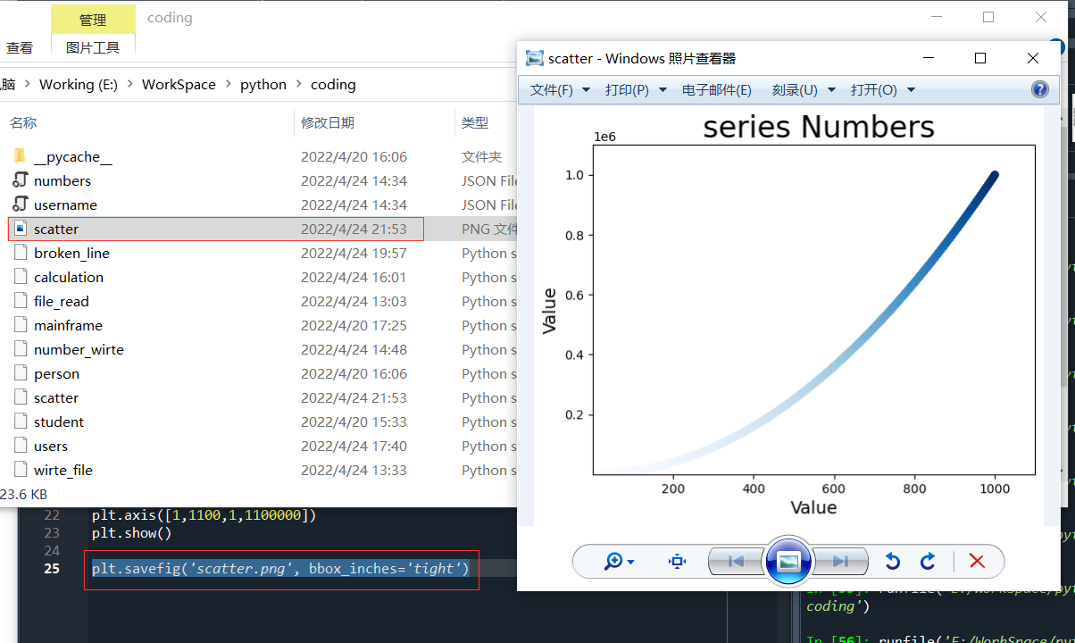Image resolution: width=1075 pixels, height=643 pixels.
Task: Click the student file icon
Action: click(x=20, y=422)
